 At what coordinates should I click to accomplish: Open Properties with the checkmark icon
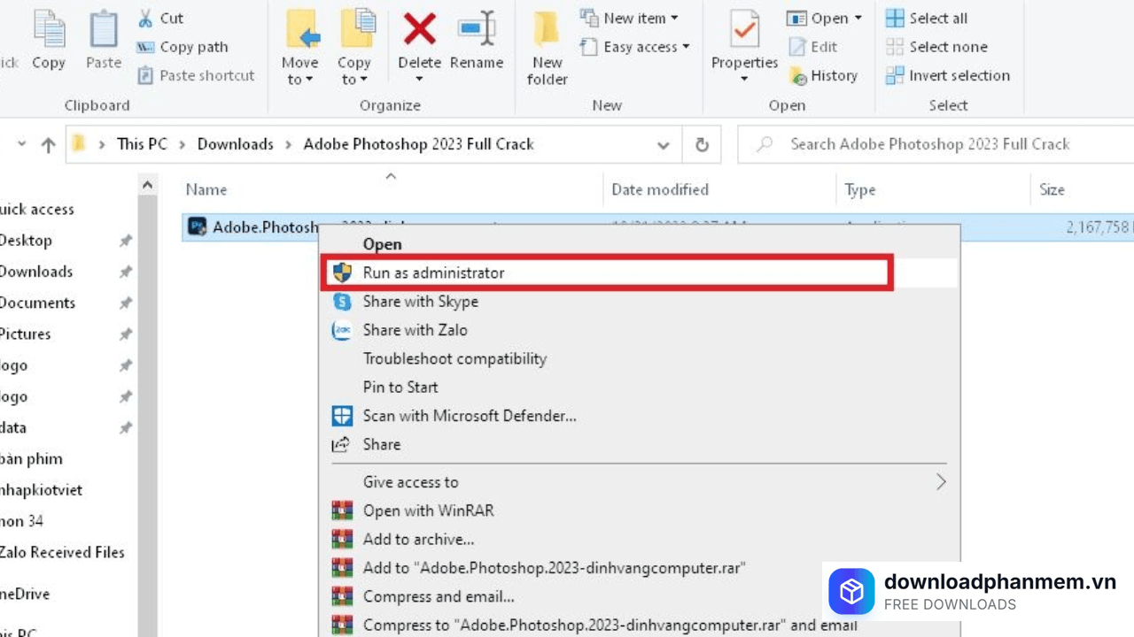click(x=744, y=34)
